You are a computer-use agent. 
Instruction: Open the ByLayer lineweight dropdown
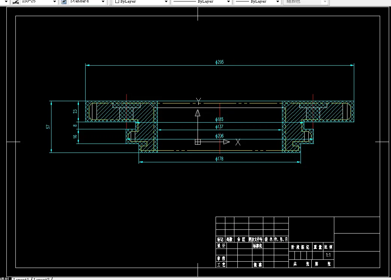pos(278,2)
